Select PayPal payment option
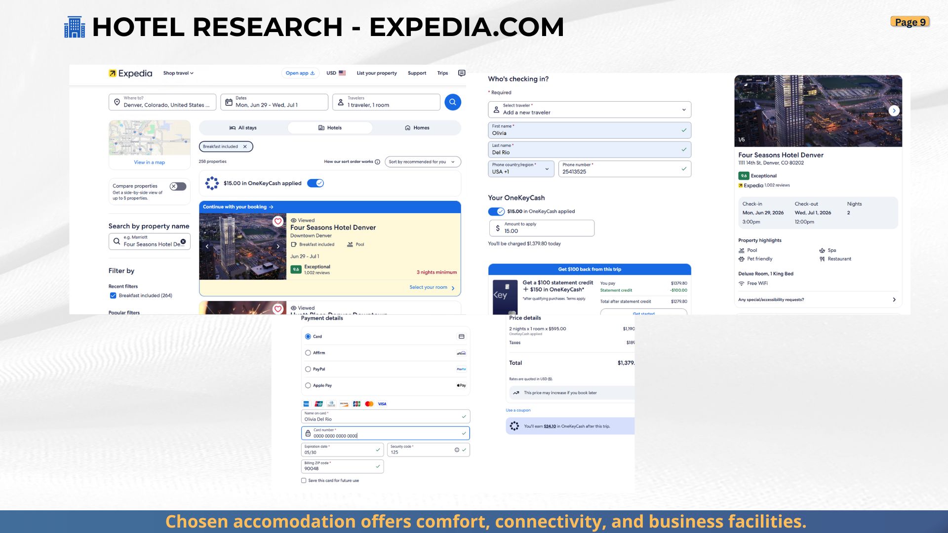948x533 pixels. (308, 369)
